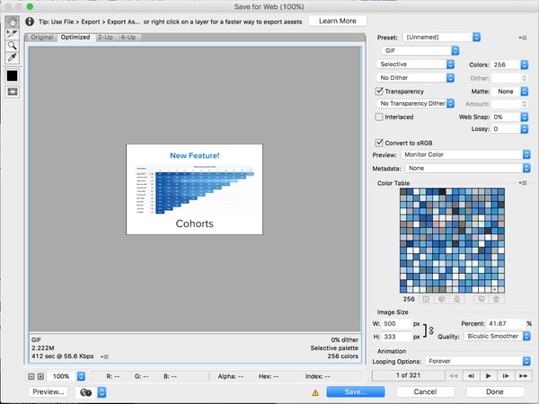Switch to the 2-Up tab
539x404 pixels.
pos(105,38)
